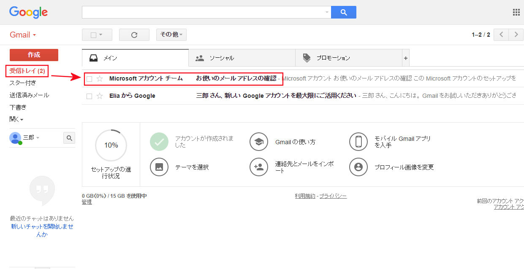Click the 10% setup progress circle
The height and width of the screenshot is (269, 524).
[x=111, y=145]
